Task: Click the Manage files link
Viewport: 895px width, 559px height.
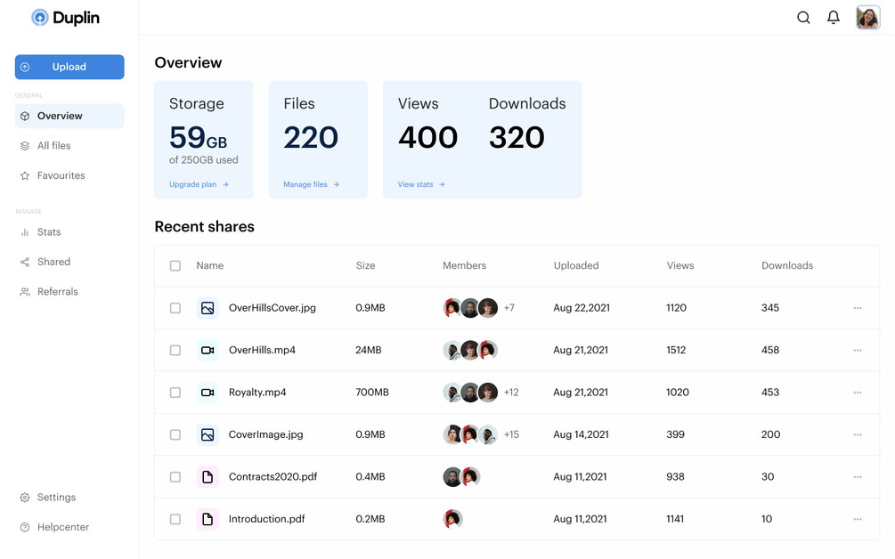Action: 311,184
